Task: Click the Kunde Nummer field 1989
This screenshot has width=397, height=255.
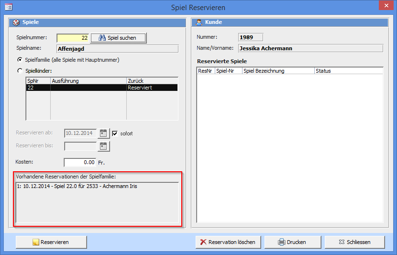Action: point(251,37)
